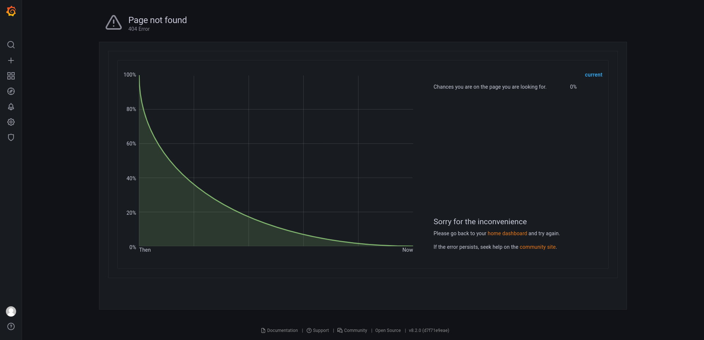This screenshot has height=340, width=704.
Task: Follow the community site link
Action: 538,247
